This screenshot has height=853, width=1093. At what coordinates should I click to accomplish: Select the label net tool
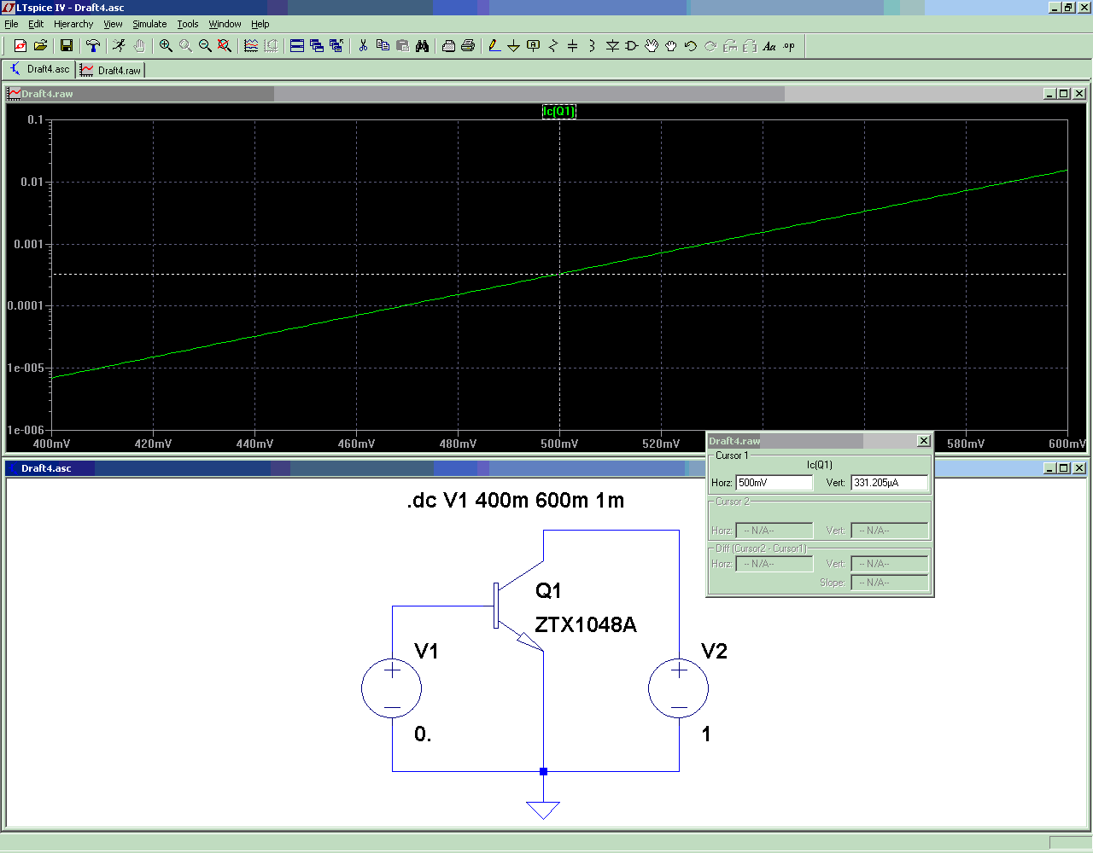(534, 46)
